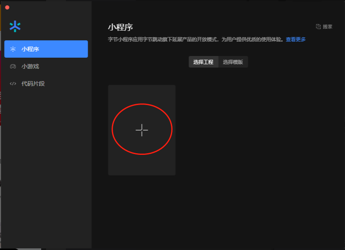The image size is (345, 250).
Task: Click the 小程序 page heading
Action: [120, 27]
